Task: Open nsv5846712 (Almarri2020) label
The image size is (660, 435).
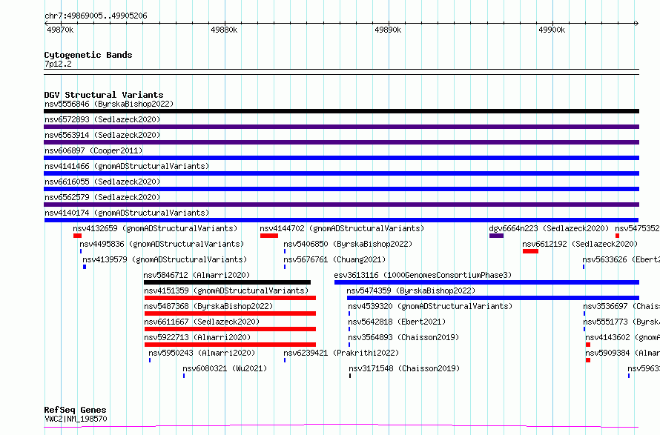Action: pos(197,275)
